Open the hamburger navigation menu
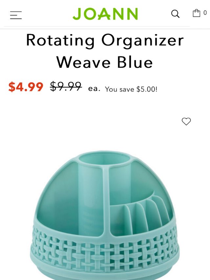Viewport: 210px width, 280px height. [16, 15]
